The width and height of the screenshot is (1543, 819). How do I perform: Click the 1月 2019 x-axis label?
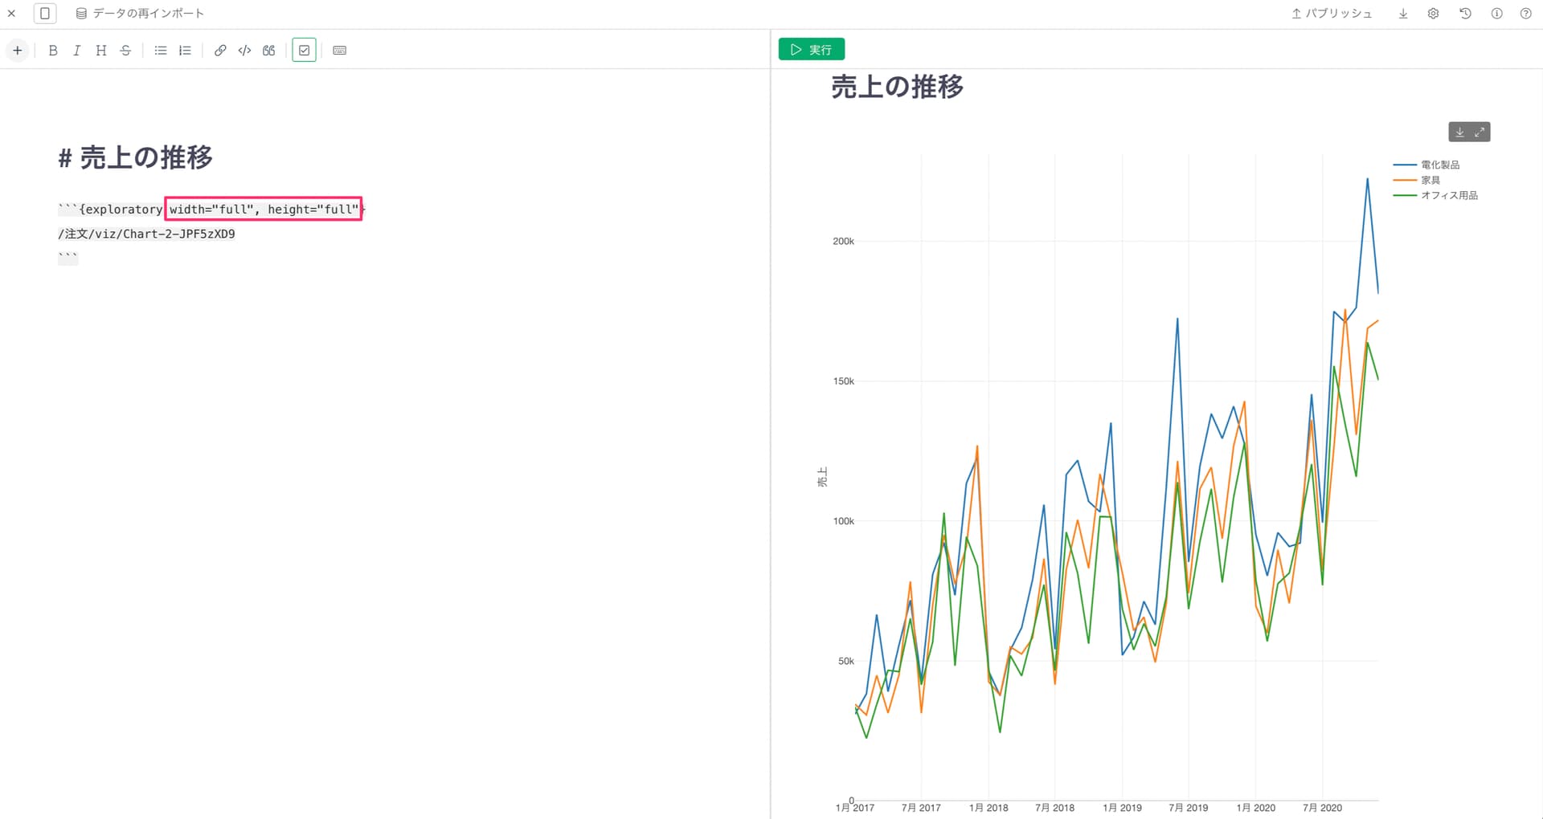point(1122,808)
